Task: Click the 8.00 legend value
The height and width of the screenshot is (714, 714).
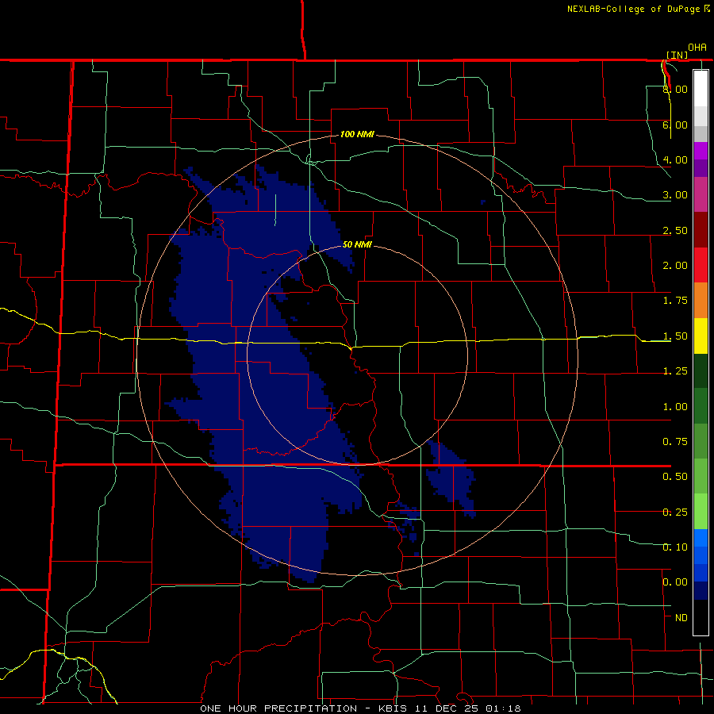Action: tap(675, 89)
